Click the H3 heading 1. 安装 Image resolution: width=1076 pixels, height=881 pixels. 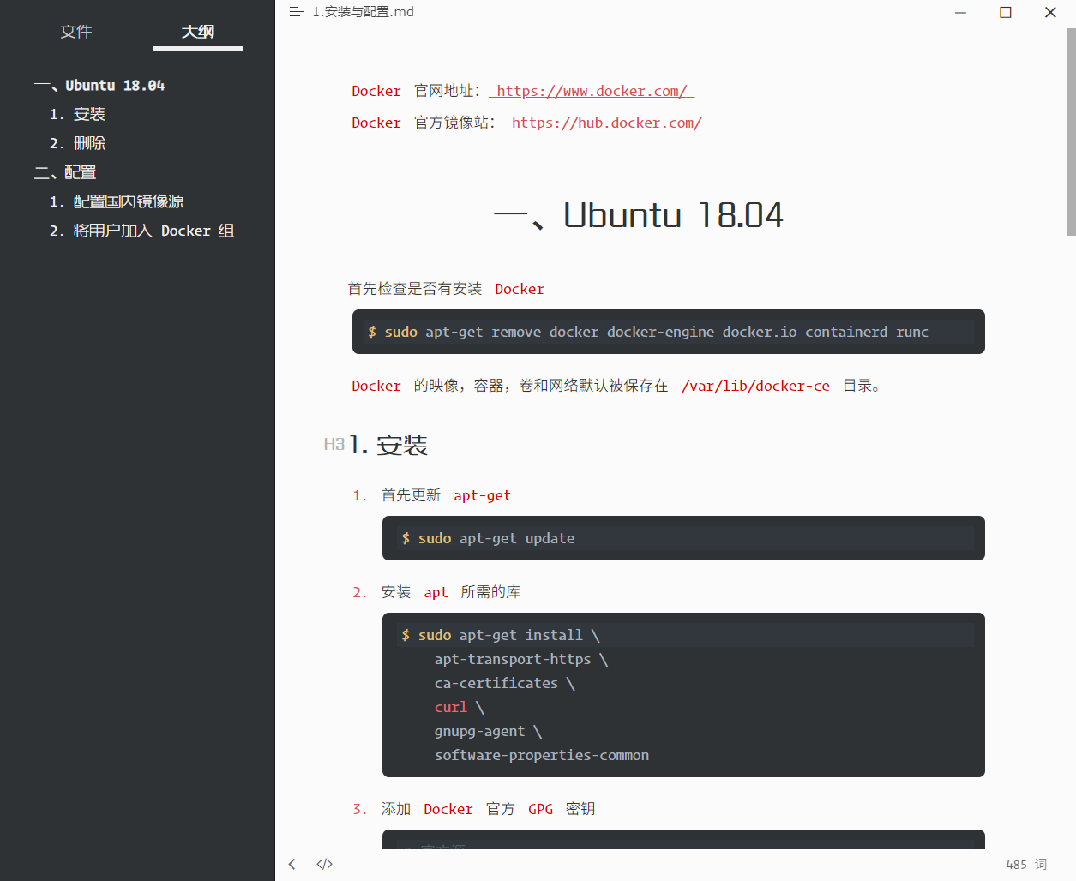tap(388, 446)
